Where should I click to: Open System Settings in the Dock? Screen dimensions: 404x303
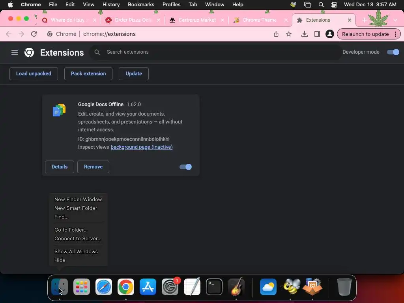pos(170,287)
